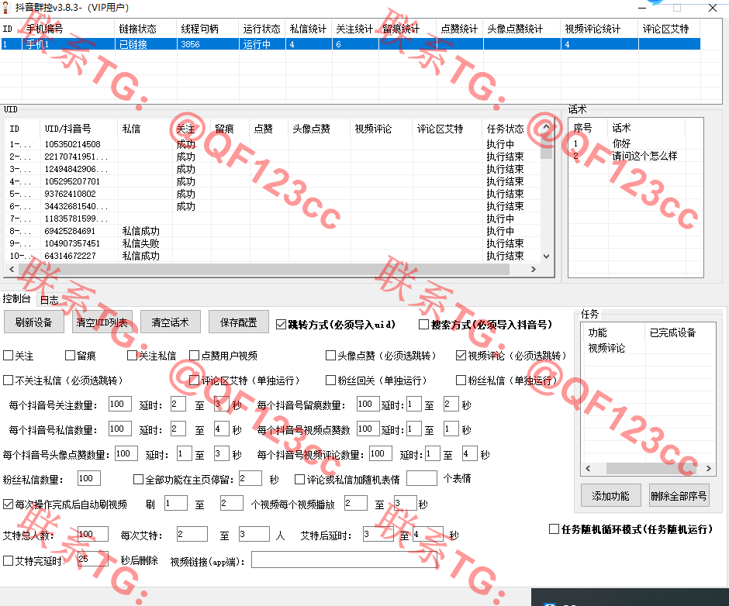Enable 任务随机循环模式 checkbox

(554, 529)
